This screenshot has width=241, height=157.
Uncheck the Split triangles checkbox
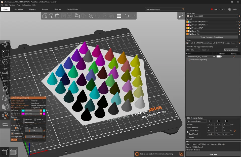click(12, 134)
